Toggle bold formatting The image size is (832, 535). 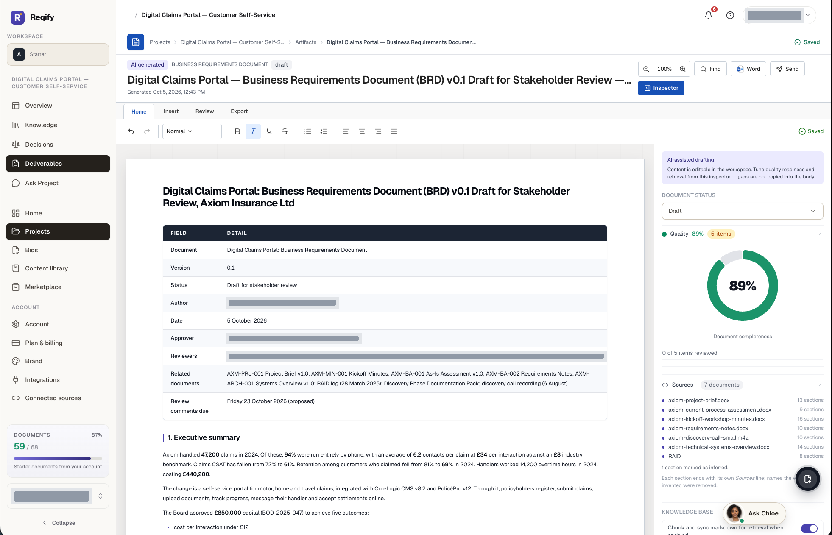pos(237,131)
